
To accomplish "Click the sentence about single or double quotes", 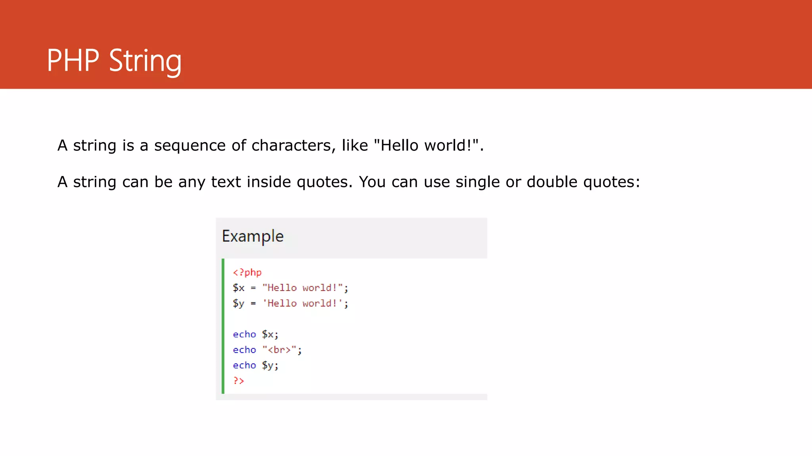I will coord(348,182).
